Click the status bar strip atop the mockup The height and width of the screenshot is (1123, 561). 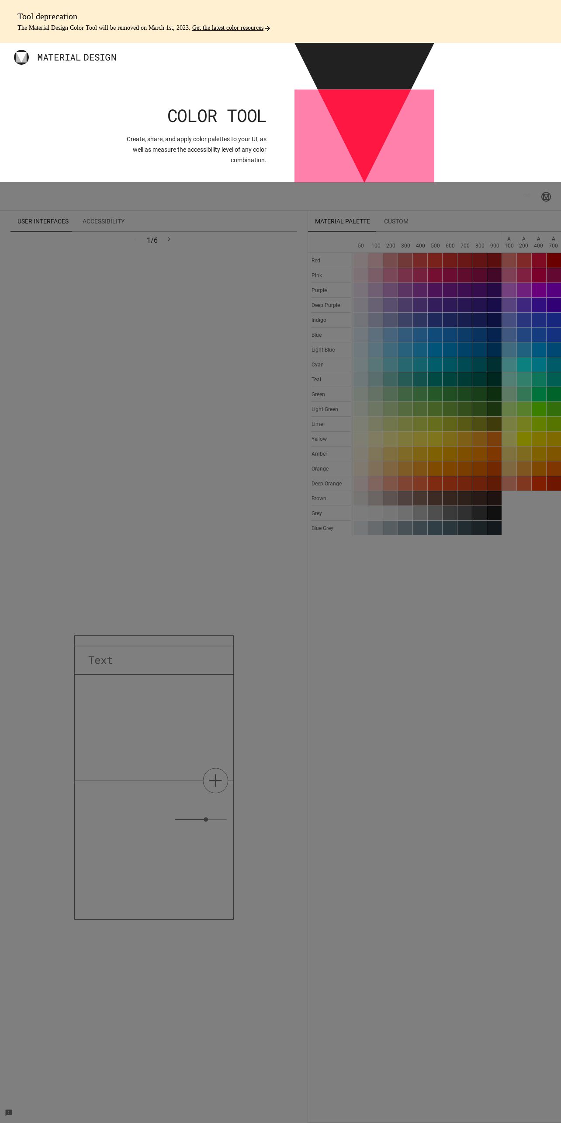(x=154, y=641)
